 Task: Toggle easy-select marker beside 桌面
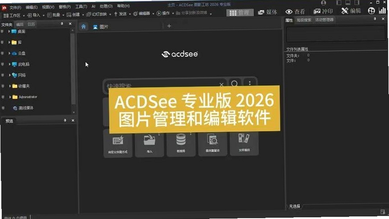(x=2, y=32)
